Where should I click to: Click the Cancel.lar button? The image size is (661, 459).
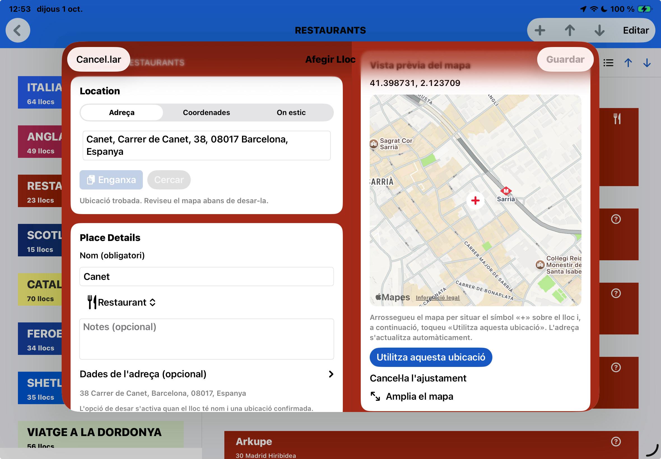pos(98,59)
